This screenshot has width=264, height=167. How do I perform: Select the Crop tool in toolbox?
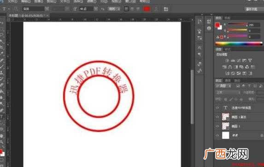[2, 48]
